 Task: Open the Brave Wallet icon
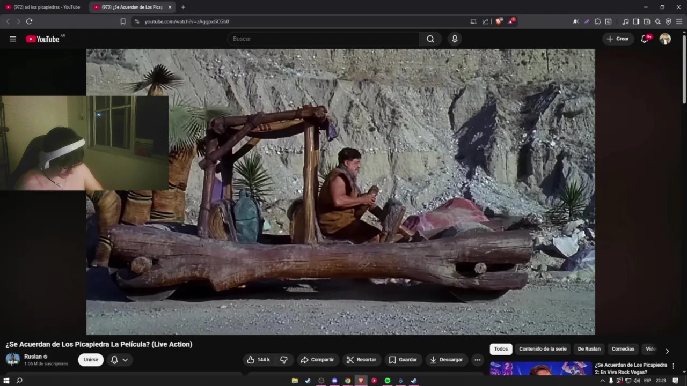pyautogui.click(x=647, y=21)
